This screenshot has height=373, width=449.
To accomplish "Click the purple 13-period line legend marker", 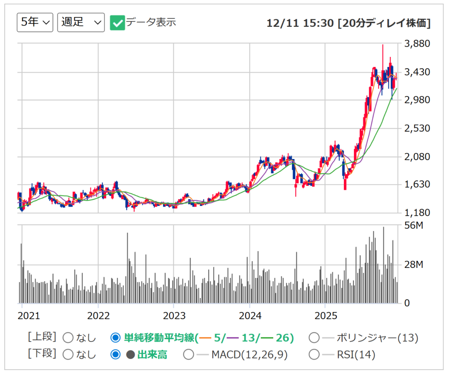I will (234, 338).
